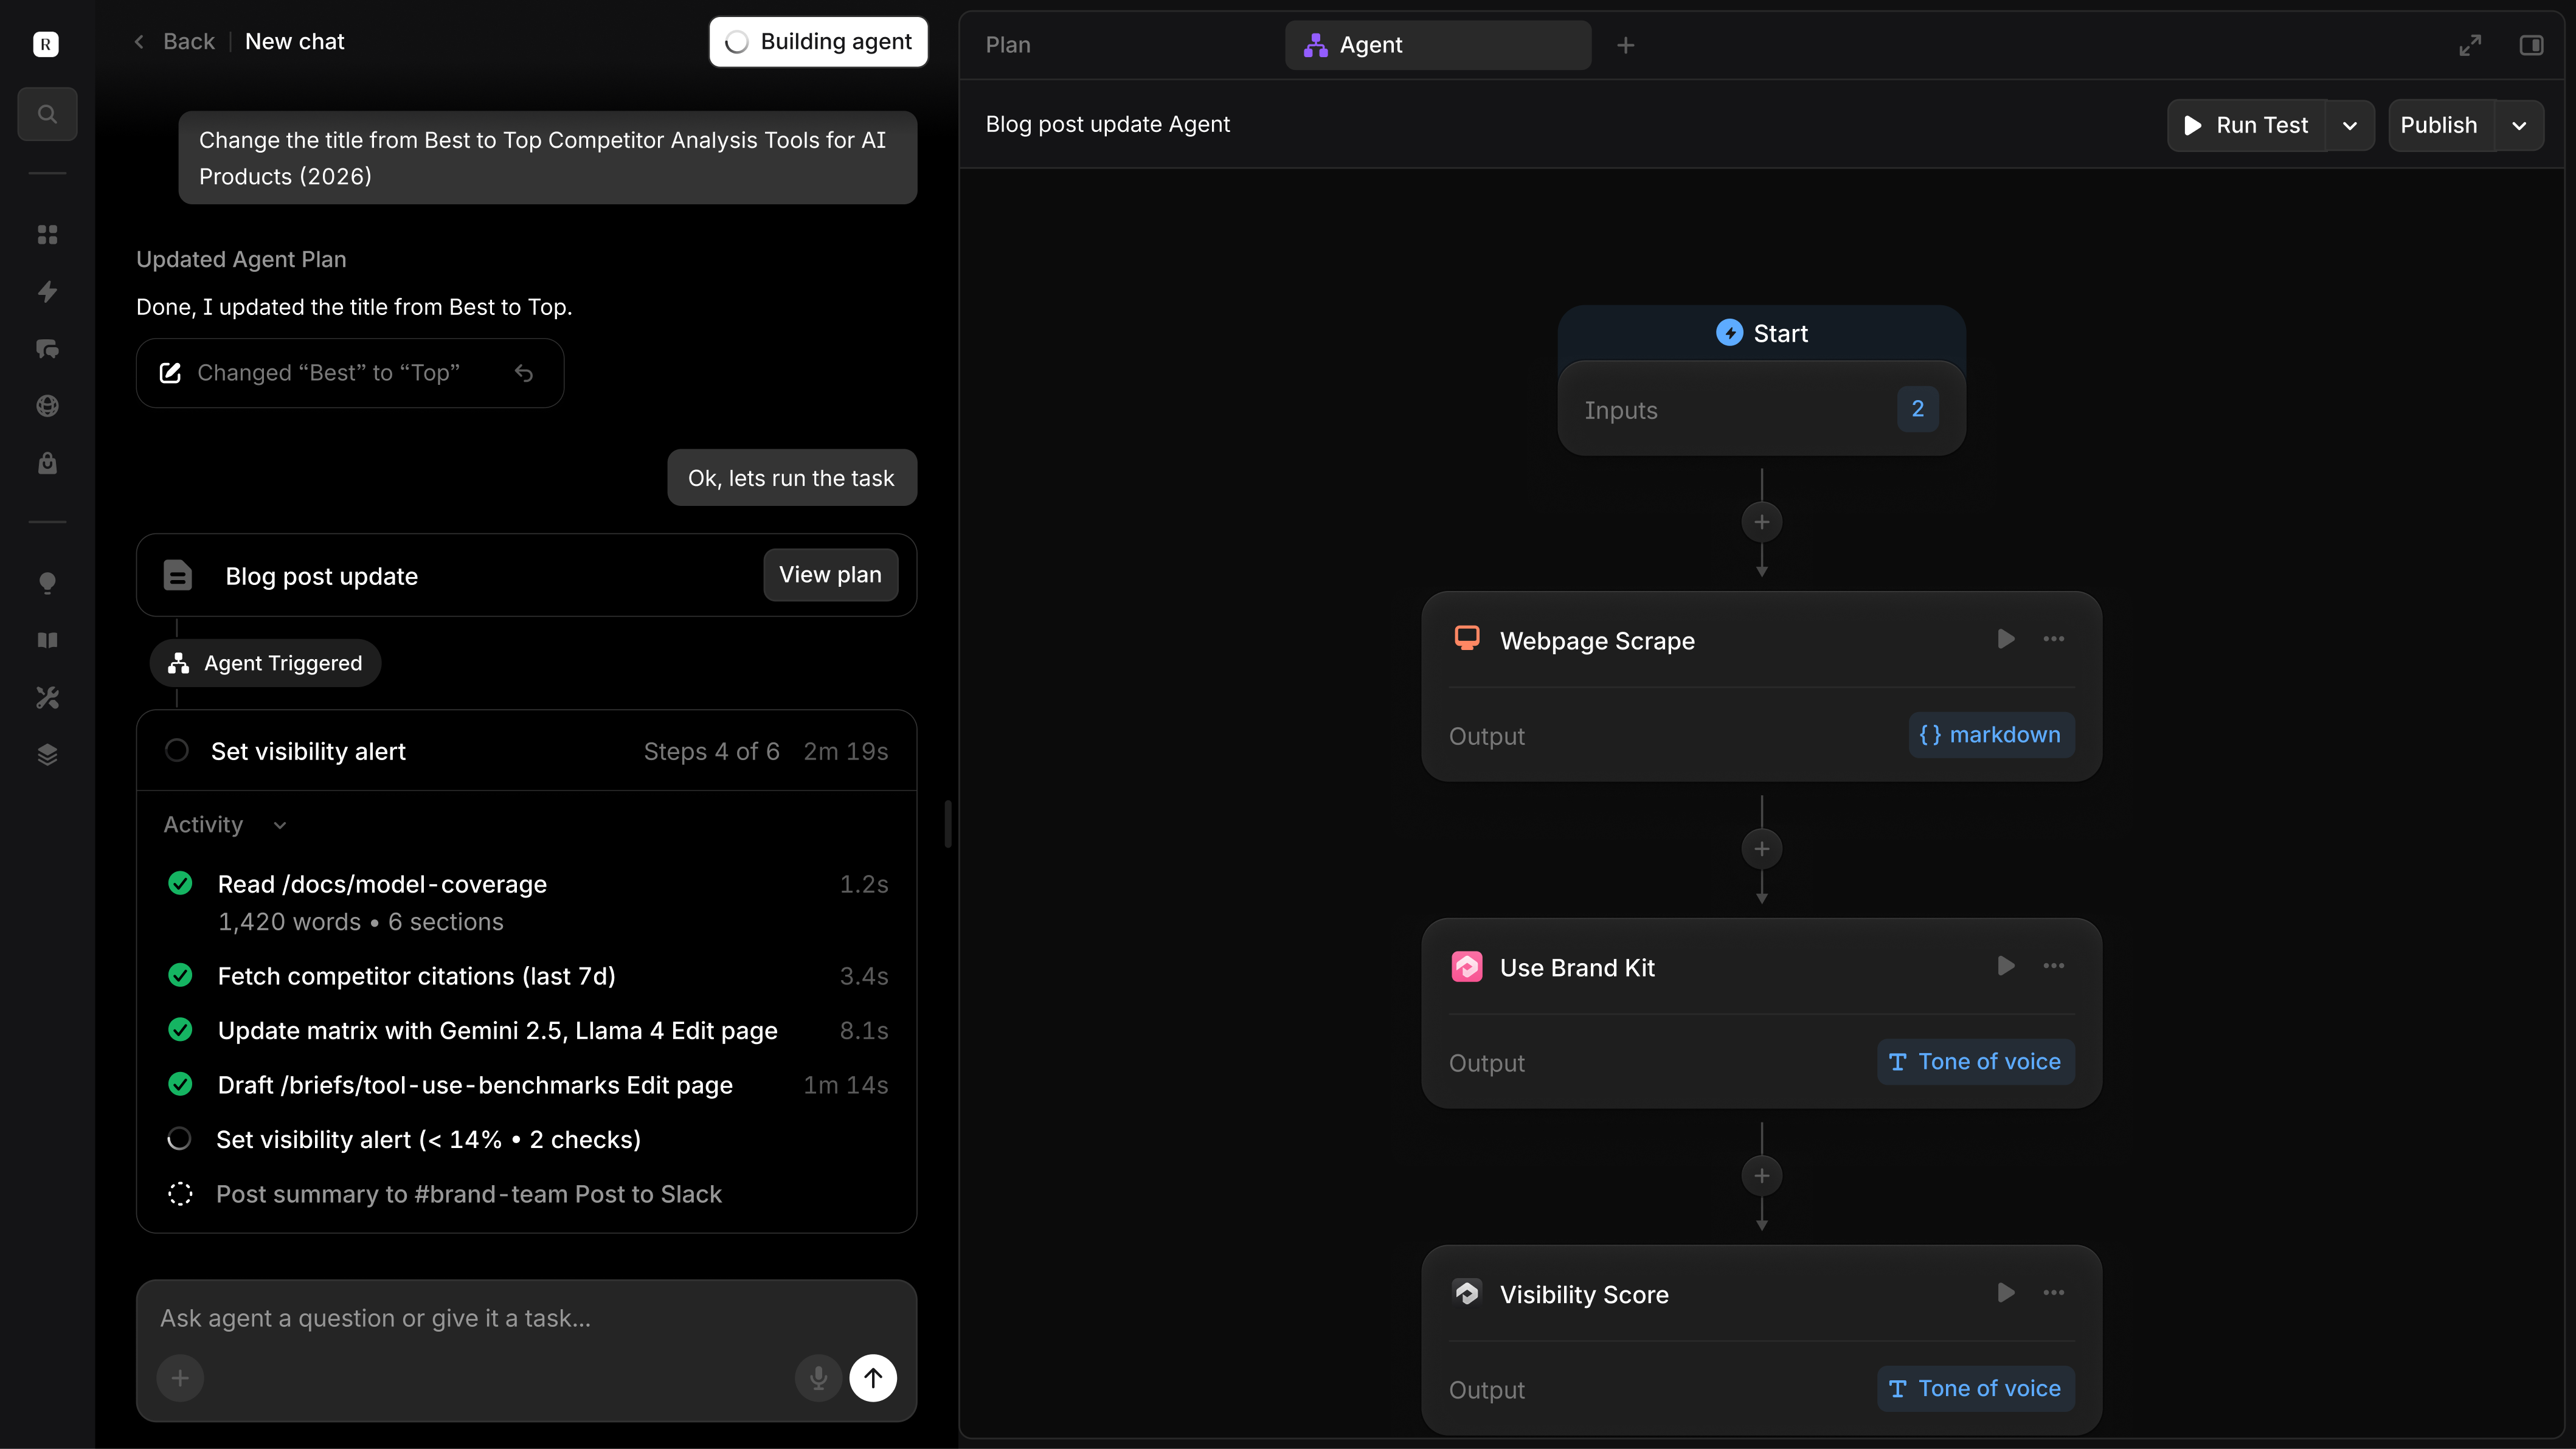Viewport: 2576px width, 1449px height.
Task: Open the Changed Best to Top edit card
Action: tap(350, 373)
